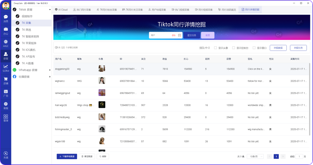Collapse the Tiktok 获客 section arrow
This screenshot has width=313, height=165.
click(50, 10)
